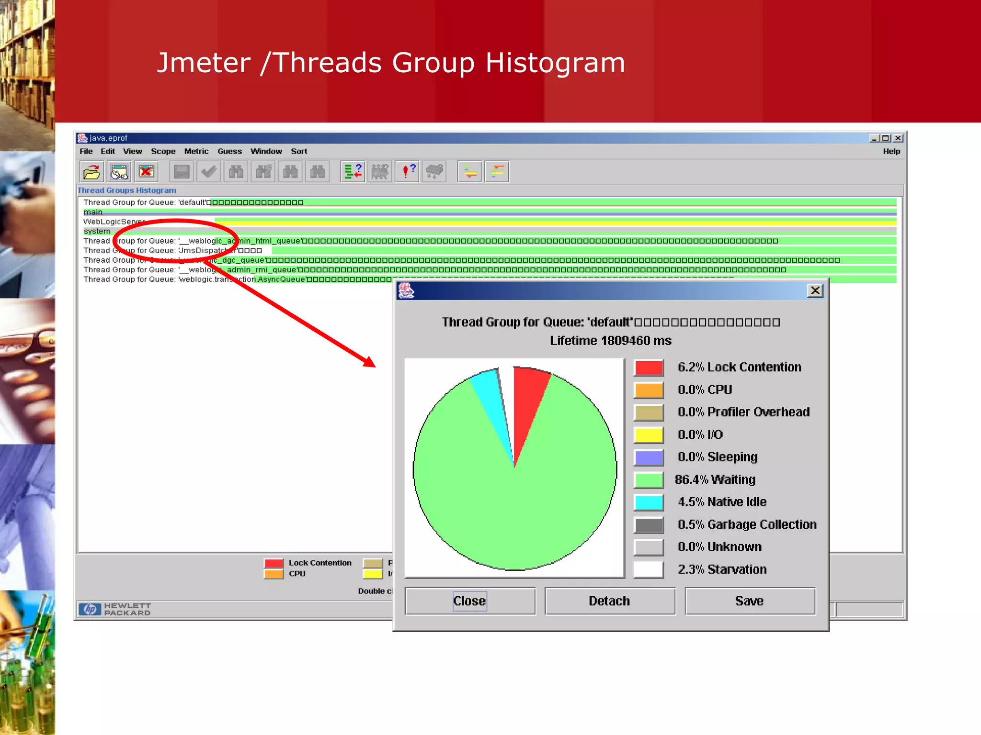Viewport: 981px width, 735px height.
Task: Click the '86.4% Waiting' legend label
Action: (715, 479)
